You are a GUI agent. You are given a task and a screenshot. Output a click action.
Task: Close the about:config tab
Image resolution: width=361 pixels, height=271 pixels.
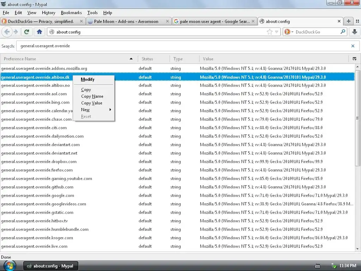point(339,21)
